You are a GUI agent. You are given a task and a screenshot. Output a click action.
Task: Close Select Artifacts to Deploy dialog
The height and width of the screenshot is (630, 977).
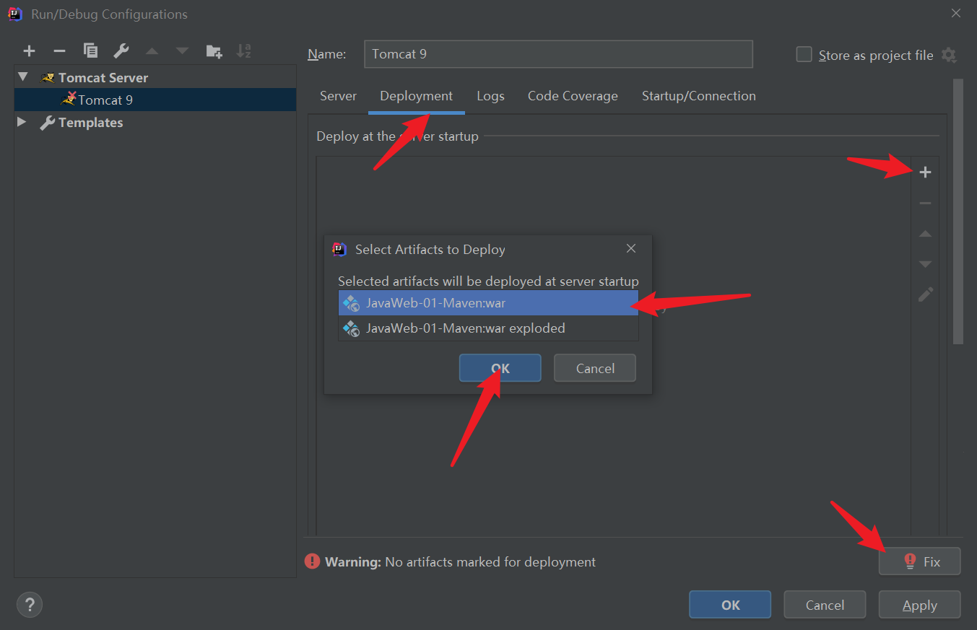point(631,248)
